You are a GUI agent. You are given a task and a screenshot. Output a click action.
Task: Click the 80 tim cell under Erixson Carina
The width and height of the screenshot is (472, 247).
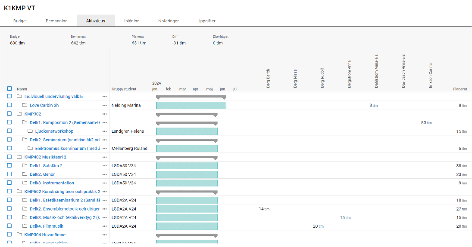pyautogui.click(x=426, y=123)
